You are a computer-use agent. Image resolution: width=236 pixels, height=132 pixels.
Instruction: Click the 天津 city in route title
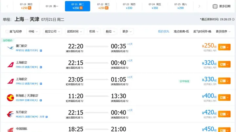(x=34, y=19)
